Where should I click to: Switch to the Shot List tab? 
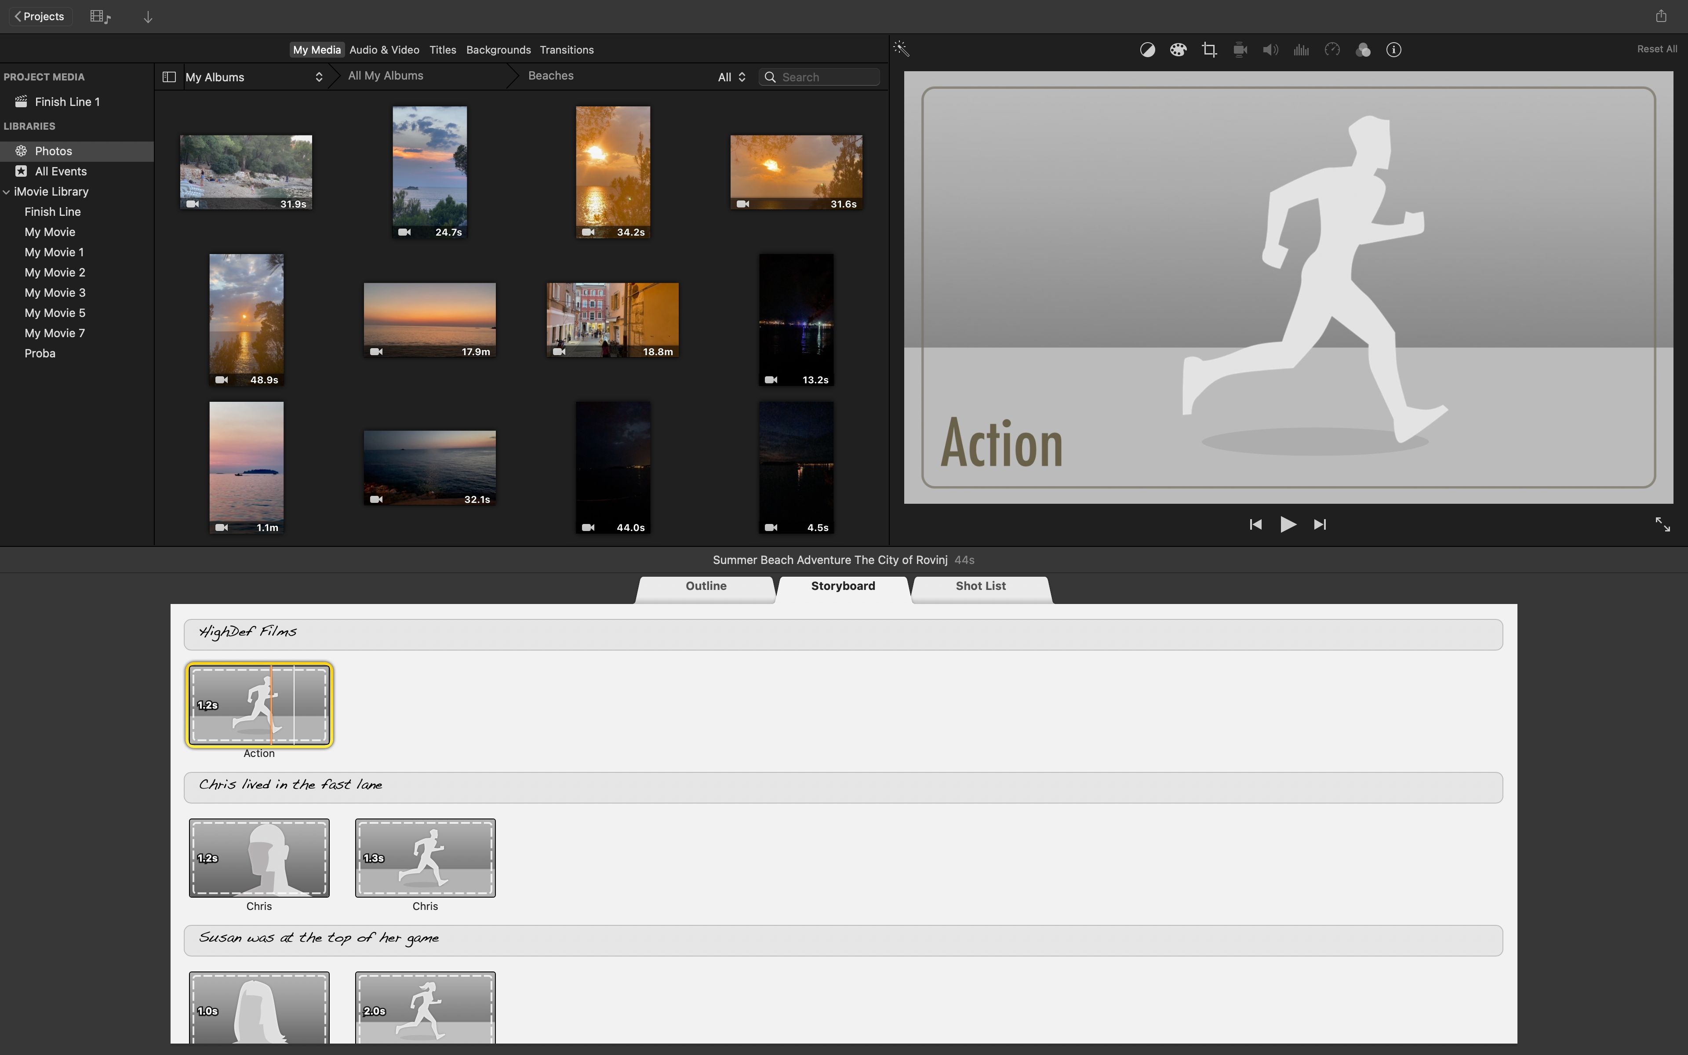tap(980, 586)
